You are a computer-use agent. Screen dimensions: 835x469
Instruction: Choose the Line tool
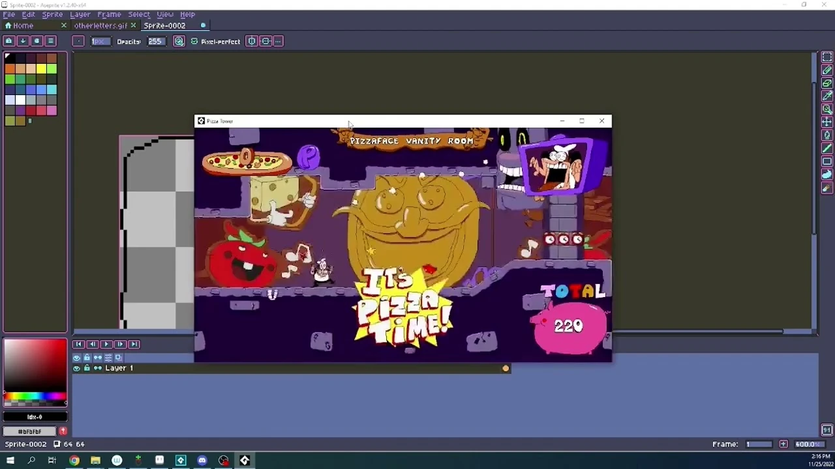click(x=827, y=149)
